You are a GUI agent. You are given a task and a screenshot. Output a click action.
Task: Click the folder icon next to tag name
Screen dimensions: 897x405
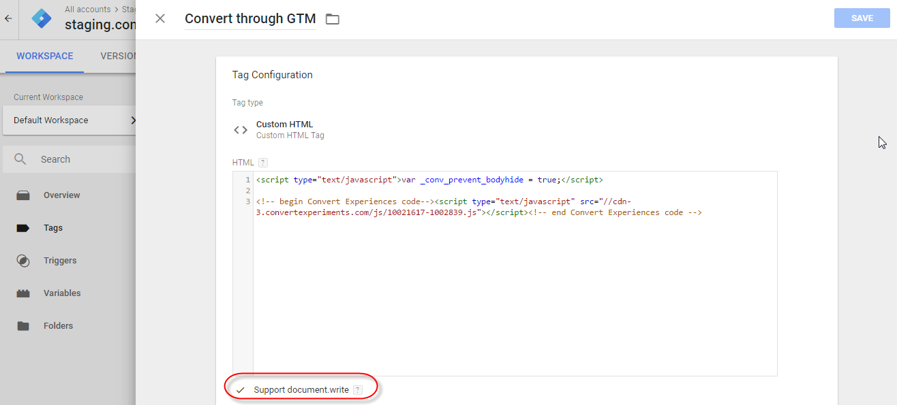point(333,19)
